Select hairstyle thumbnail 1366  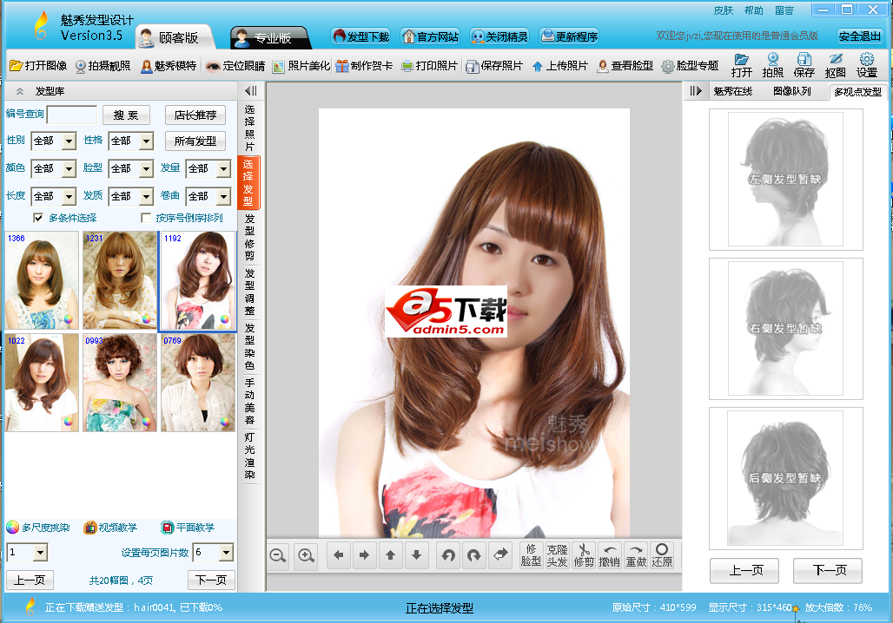coord(42,279)
